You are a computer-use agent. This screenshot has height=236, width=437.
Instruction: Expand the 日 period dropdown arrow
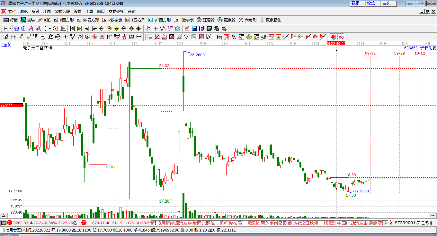click(10, 29)
